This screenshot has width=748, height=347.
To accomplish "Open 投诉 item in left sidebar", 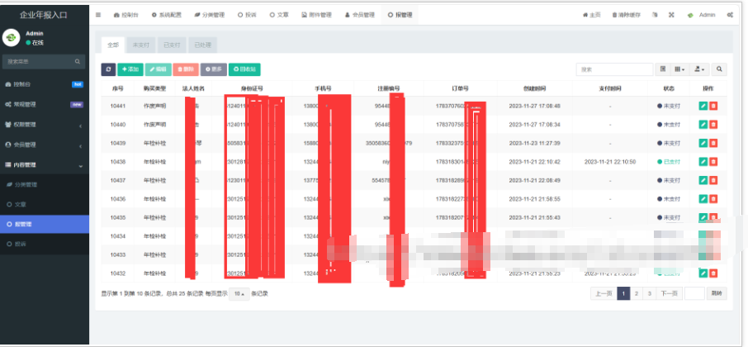I will (21, 244).
